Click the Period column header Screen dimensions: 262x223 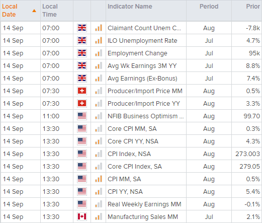pos(209,7)
